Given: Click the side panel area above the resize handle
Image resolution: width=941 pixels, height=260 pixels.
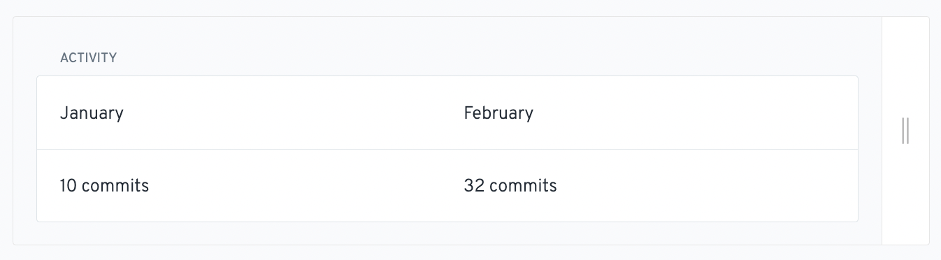Looking at the screenshot, I should (906, 66).
